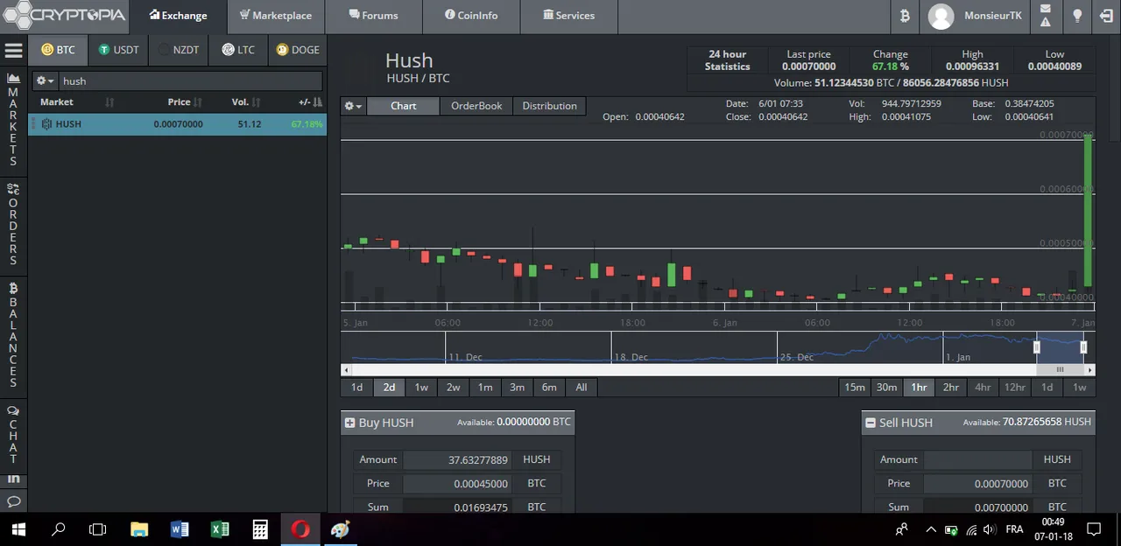1121x546 pixels.
Task: Click the chart navigator scrollbar thumb
Action: (1060, 370)
